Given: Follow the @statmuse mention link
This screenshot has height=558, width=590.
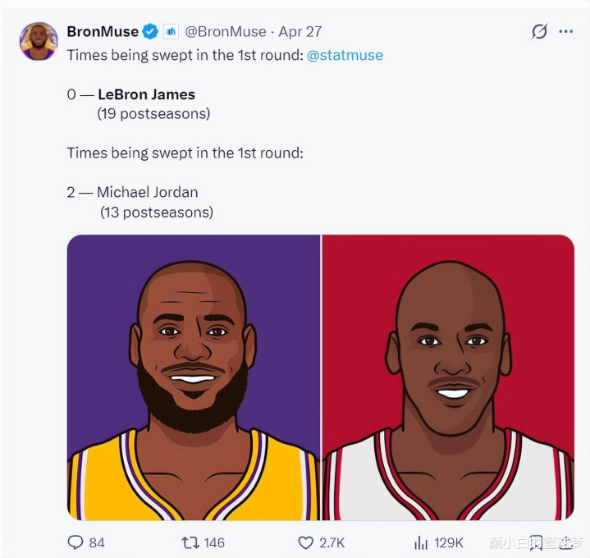Looking at the screenshot, I should pos(345,55).
